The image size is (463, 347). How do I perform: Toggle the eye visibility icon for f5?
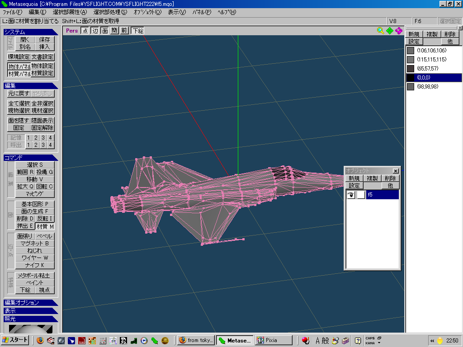pos(351,195)
